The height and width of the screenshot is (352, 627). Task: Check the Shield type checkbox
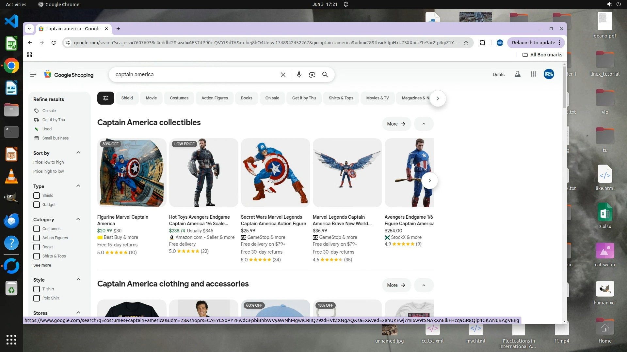[x=37, y=196]
